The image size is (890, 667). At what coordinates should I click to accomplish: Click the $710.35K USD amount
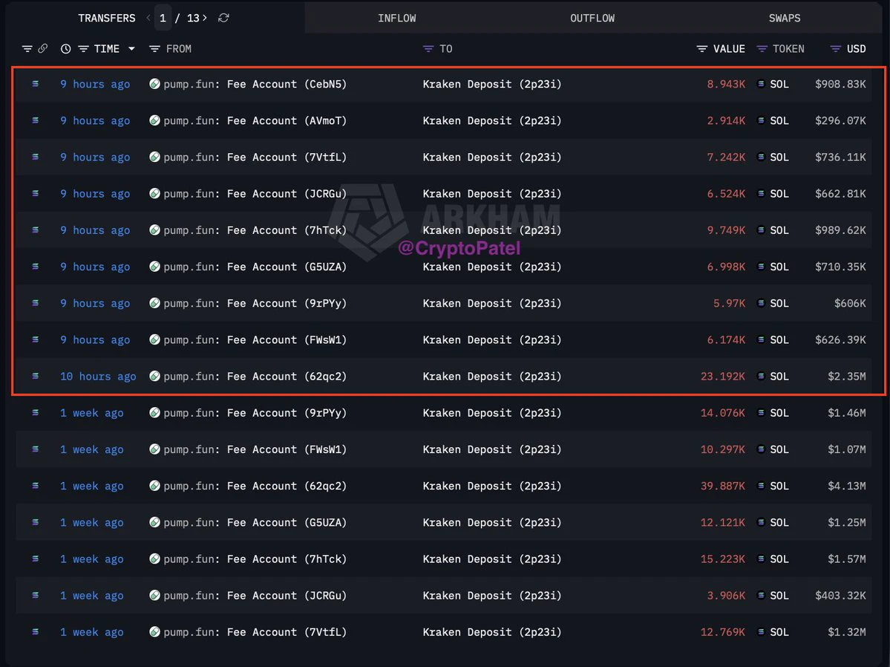pyautogui.click(x=840, y=267)
